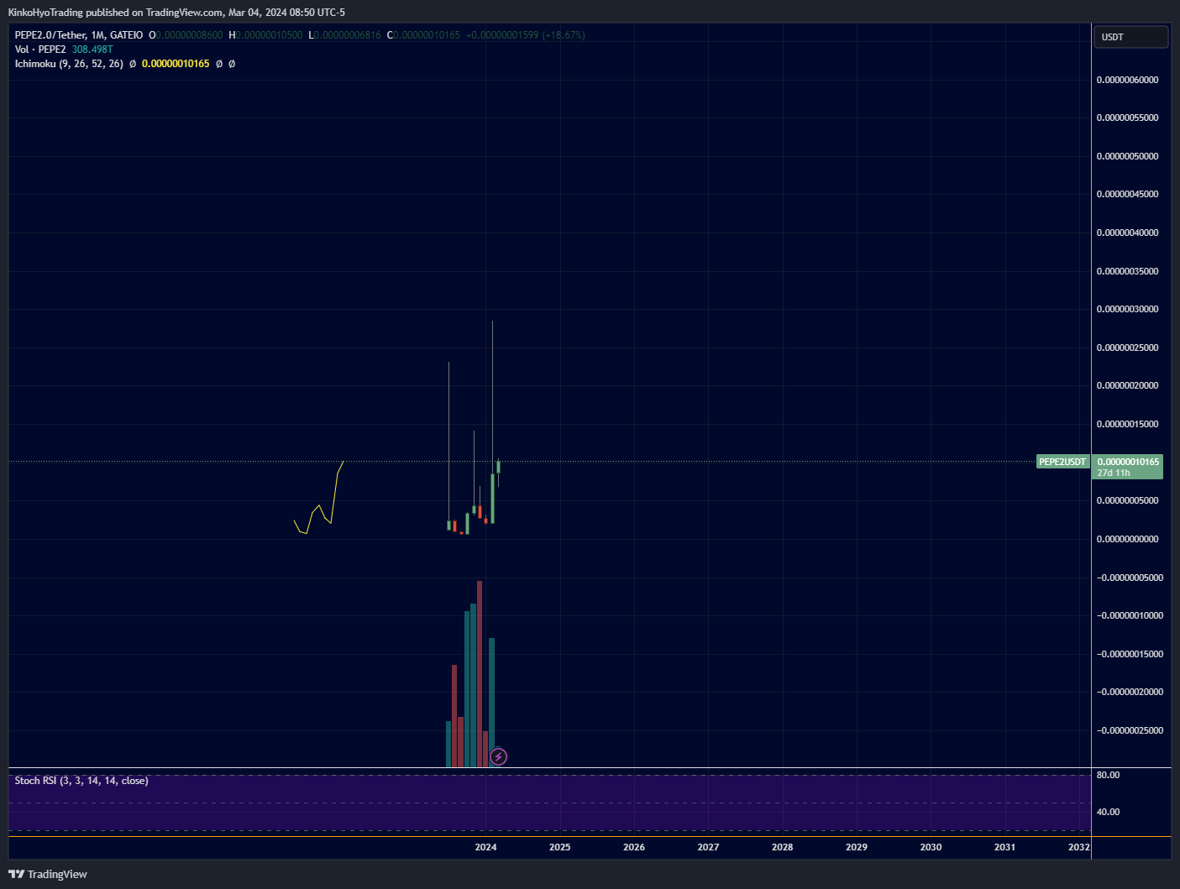This screenshot has width=1180, height=889.
Task: Click the 2024 label on time axis
Action: pyautogui.click(x=485, y=847)
